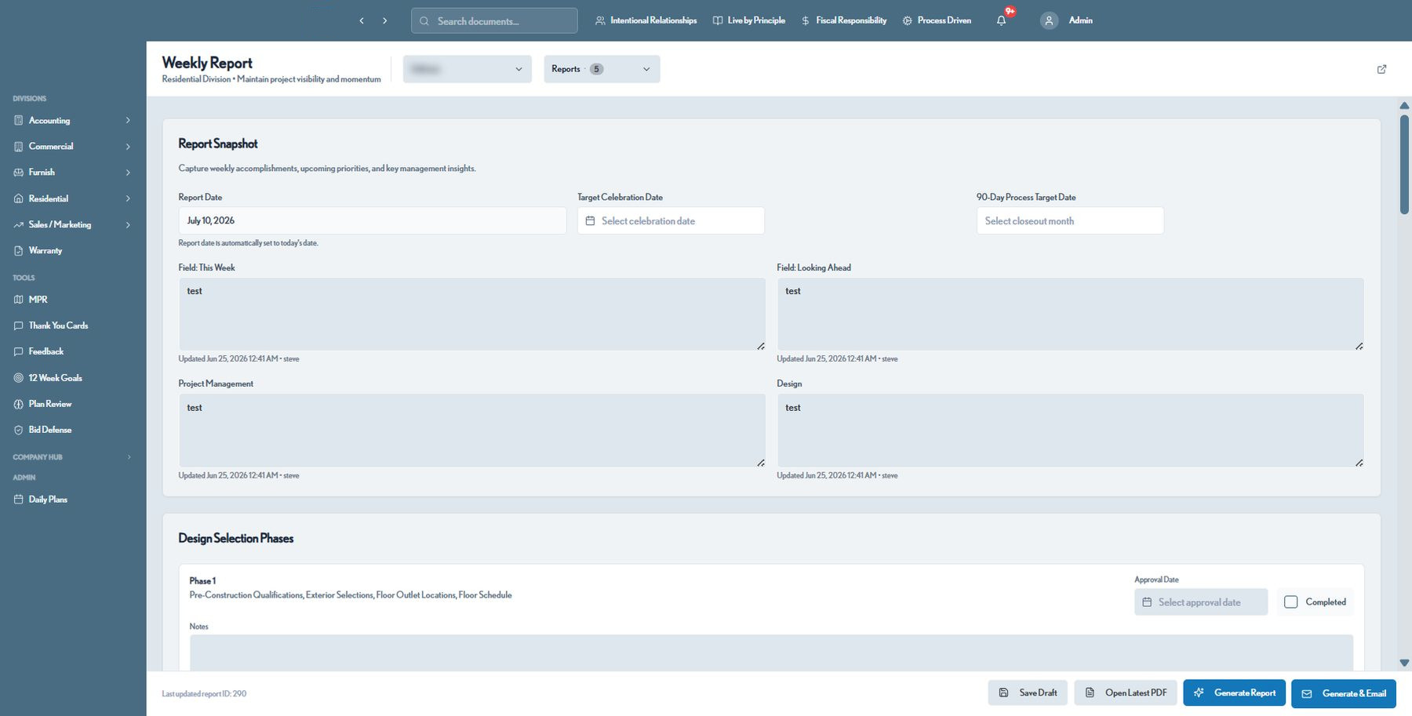Click Open Latest PDF button
The image size is (1412, 716).
[1126, 692]
